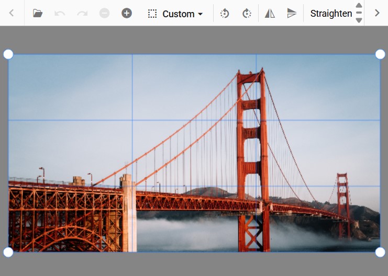
Task: Open an image with the folder icon
Action: coord(38,13)
